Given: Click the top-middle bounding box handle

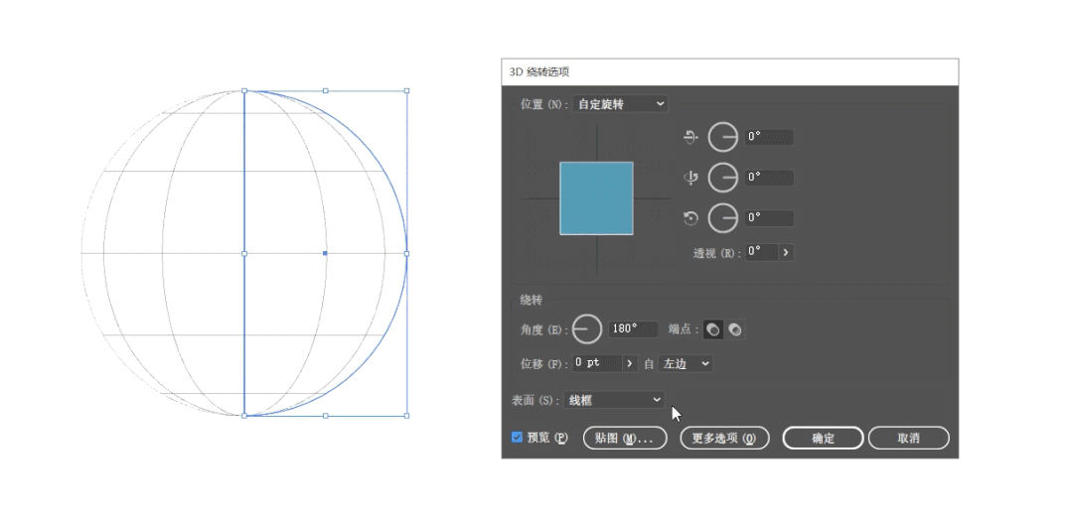Looking at the screenshot, I should 325,90.
